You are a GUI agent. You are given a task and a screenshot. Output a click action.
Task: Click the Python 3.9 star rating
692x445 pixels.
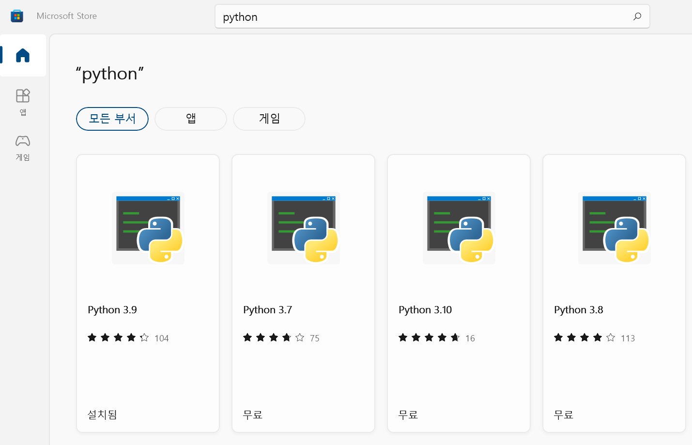[118, 338]
